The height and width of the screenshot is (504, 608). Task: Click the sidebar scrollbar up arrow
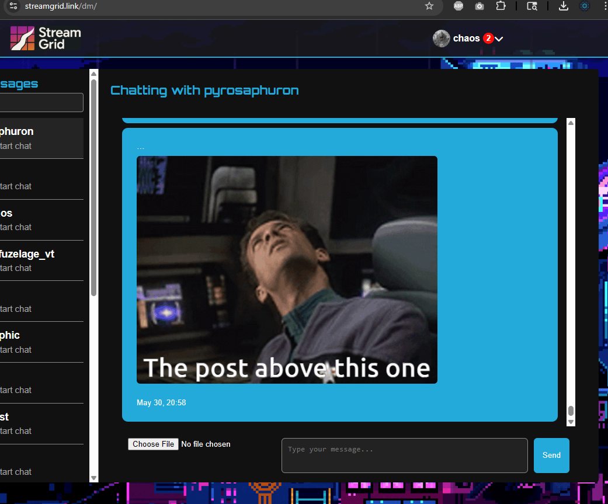93,74
